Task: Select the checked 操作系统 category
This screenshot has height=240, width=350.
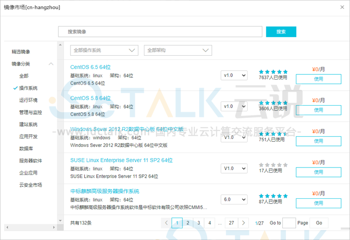Action: [x=28, y=88]
